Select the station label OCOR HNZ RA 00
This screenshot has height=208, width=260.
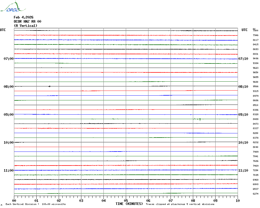point(27,22)
